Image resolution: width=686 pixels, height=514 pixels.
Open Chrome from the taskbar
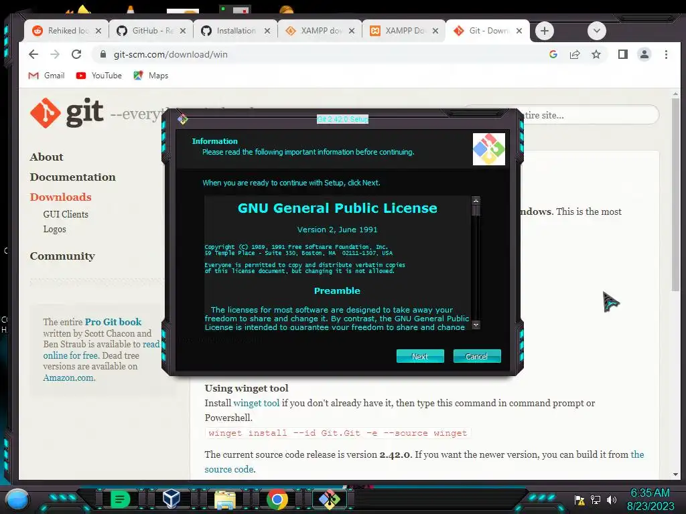coord(277,499)
